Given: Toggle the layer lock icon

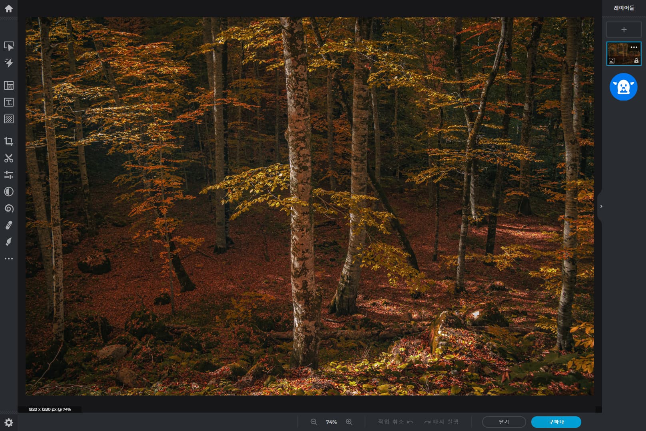Looking at the screenshot, I should point(636,61).
